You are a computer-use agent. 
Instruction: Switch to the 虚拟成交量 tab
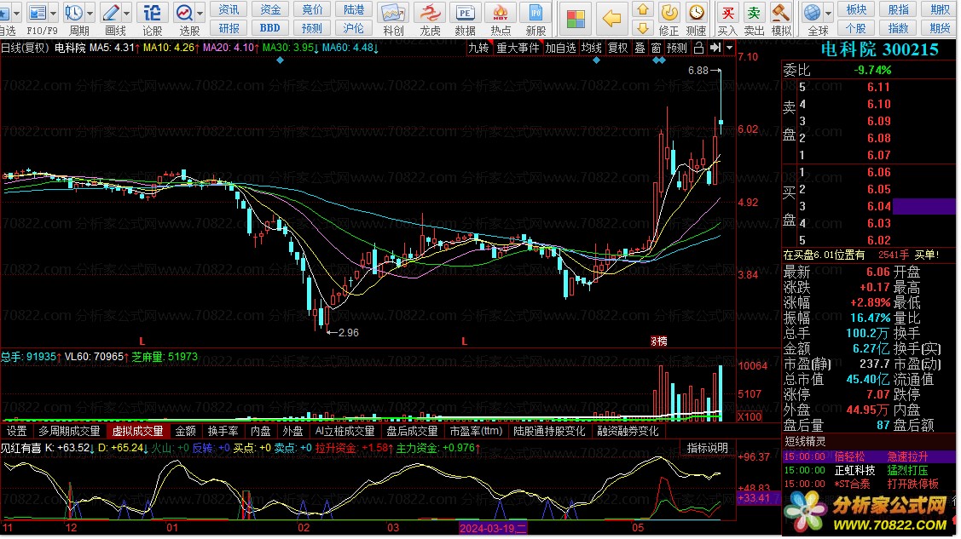(x=138, y=432)
